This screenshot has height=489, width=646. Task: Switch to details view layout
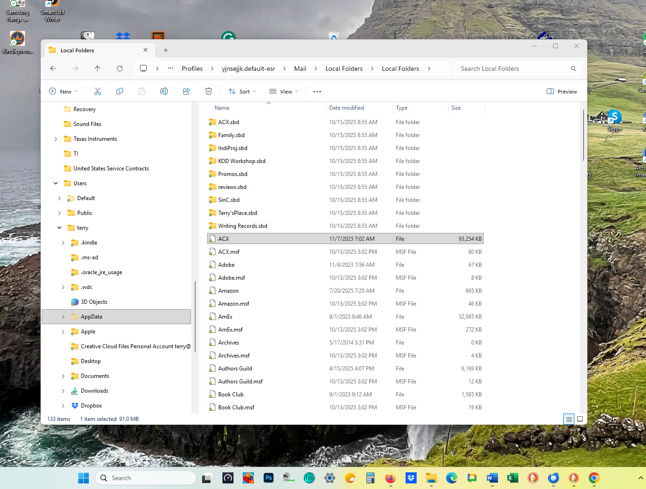(x=569, y=419)
